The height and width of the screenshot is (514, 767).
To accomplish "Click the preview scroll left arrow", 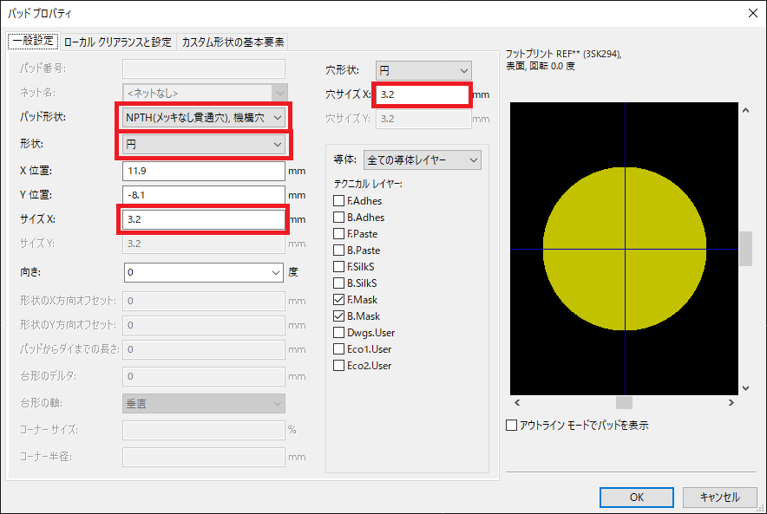I will point(517,403).
